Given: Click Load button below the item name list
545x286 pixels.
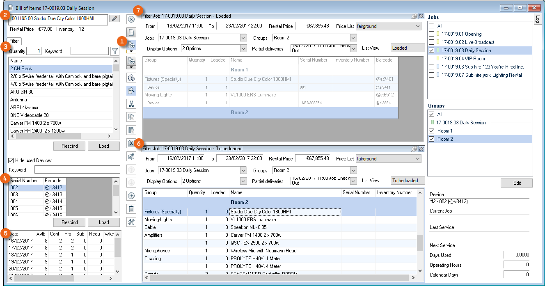Looking at the screenshot, I should [x=104, y=146].
